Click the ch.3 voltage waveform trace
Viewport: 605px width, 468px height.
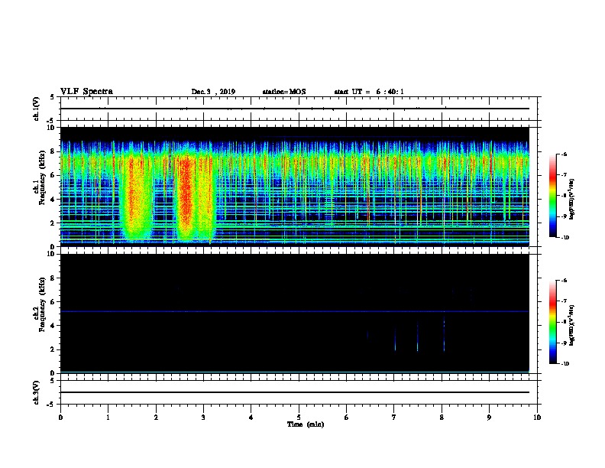pyautogui.click(x=294, y=392)
